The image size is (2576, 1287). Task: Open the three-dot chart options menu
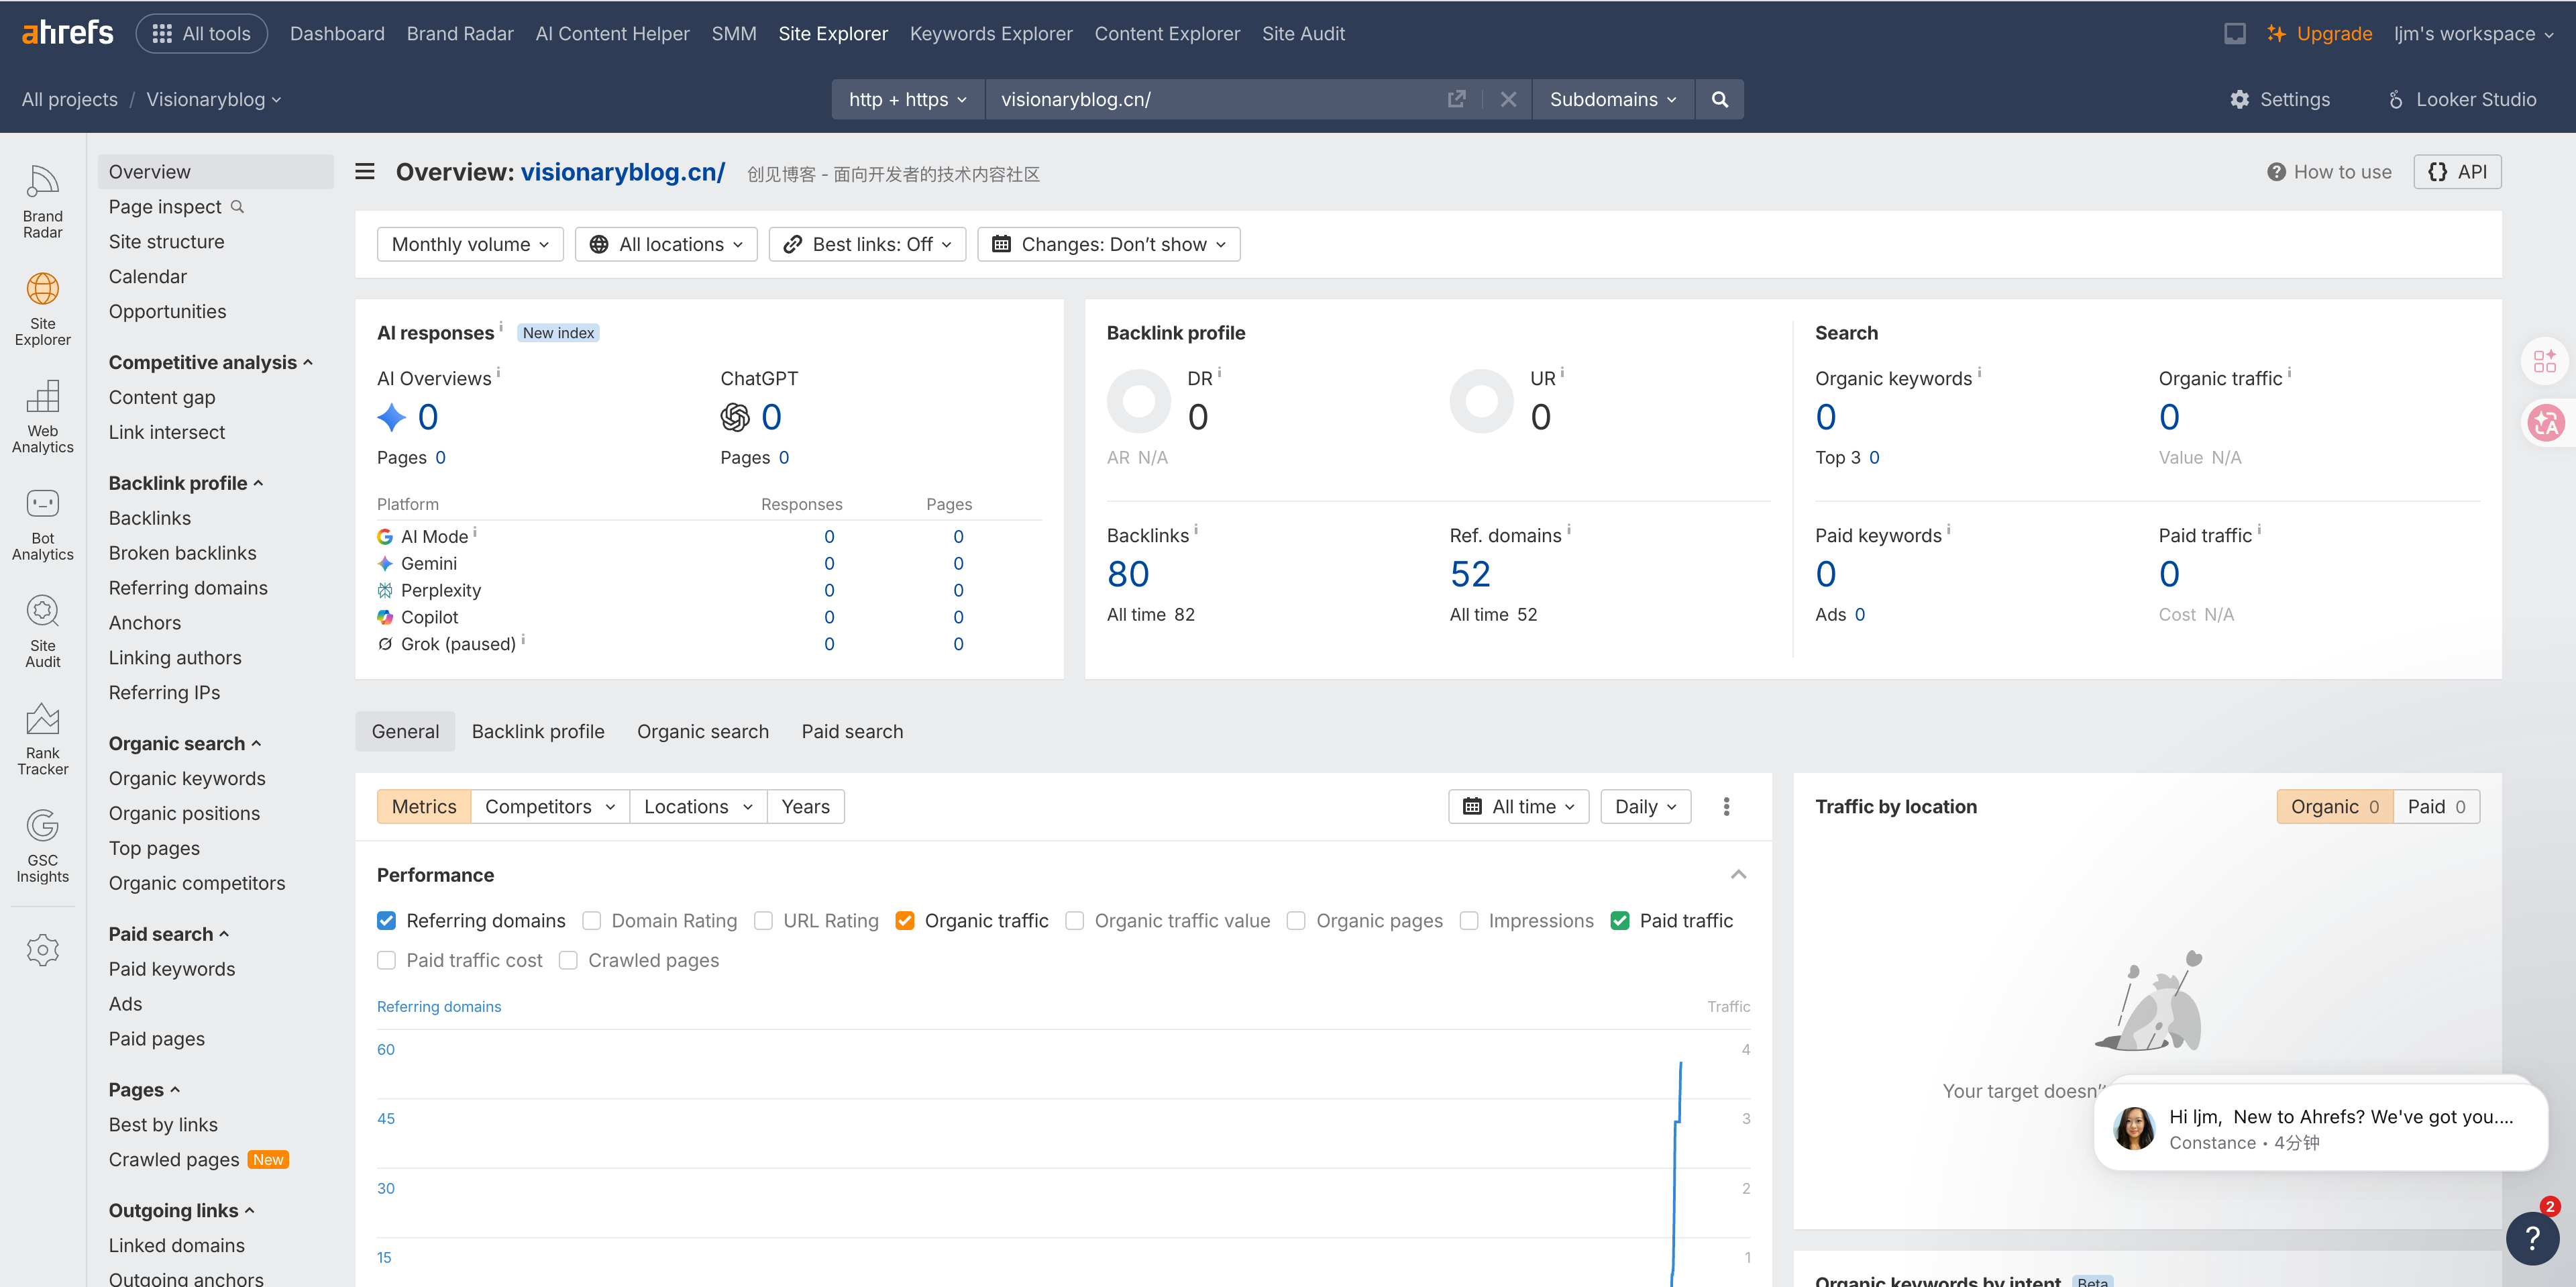1726,806
